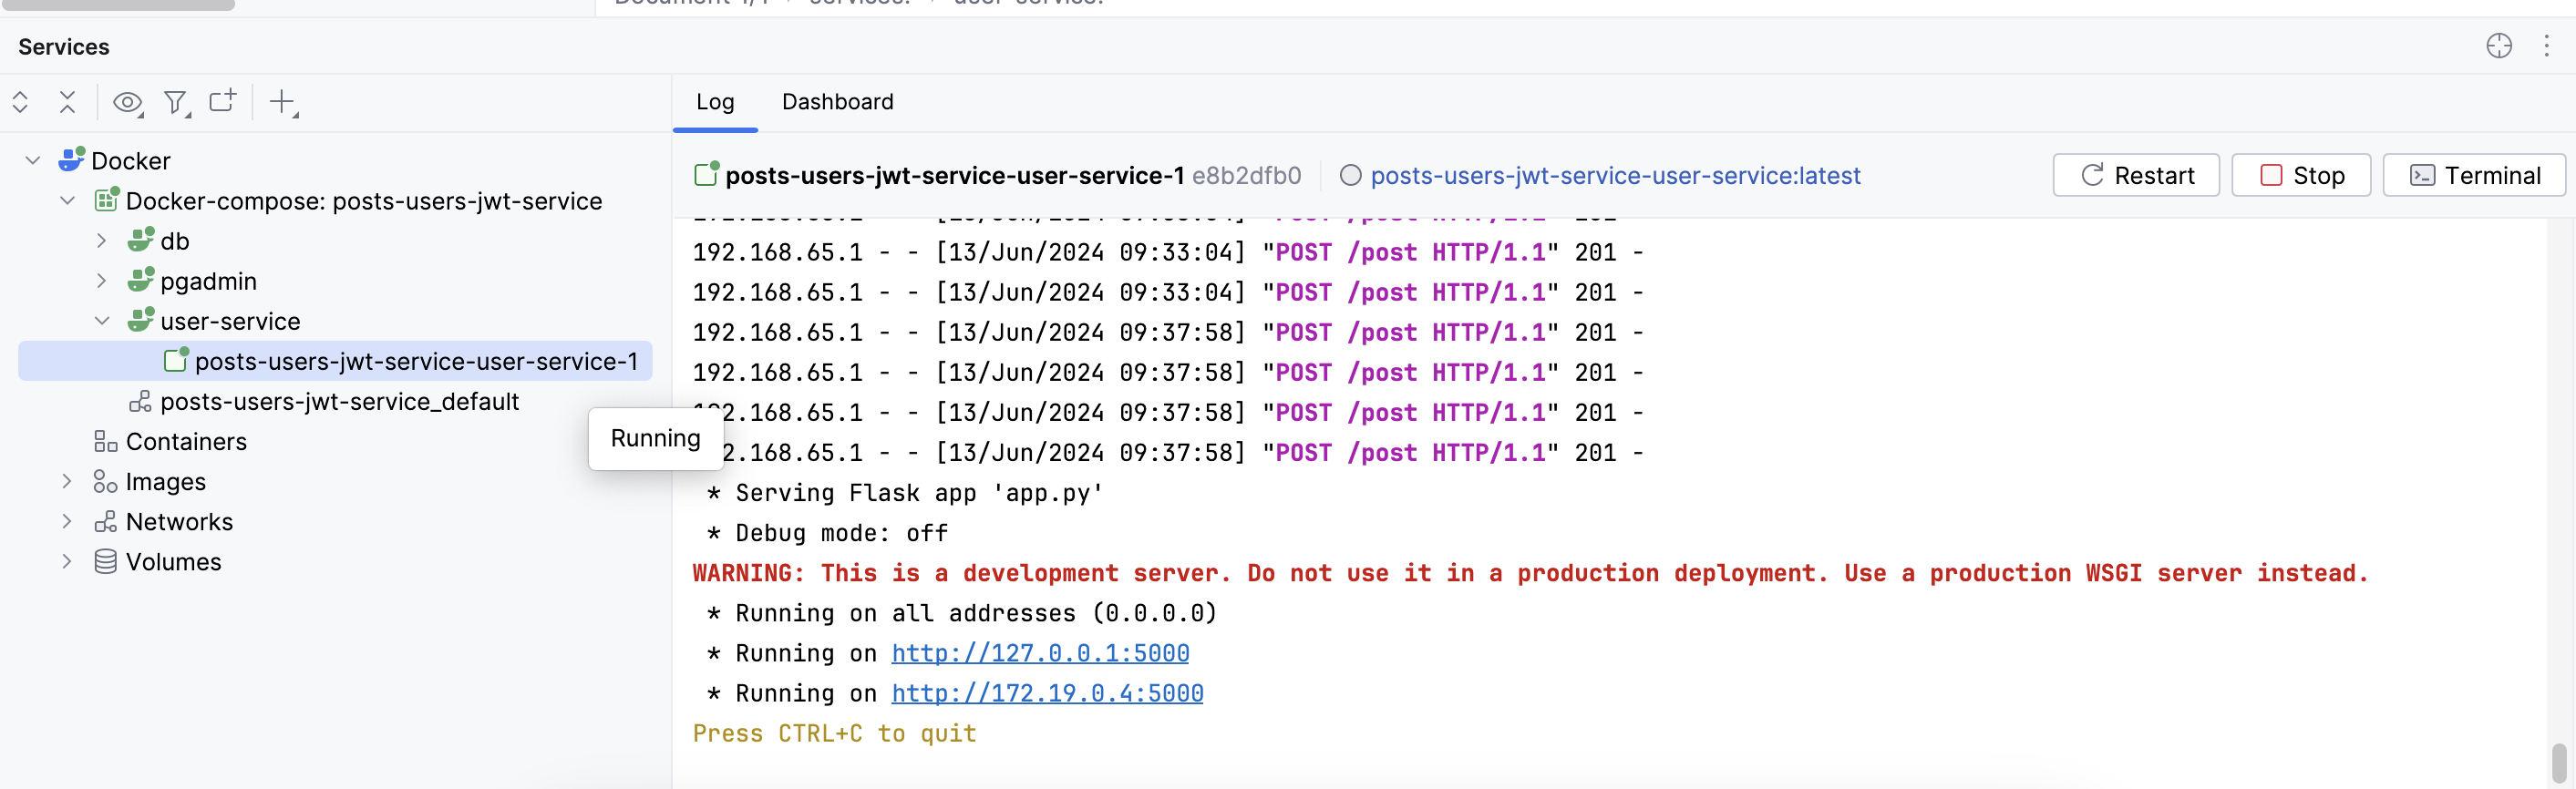Collapse the Docker tree node
Image resolution: width=2576 pixels, height=789 pixels.
pyautogui.click(x=33, y=160)
